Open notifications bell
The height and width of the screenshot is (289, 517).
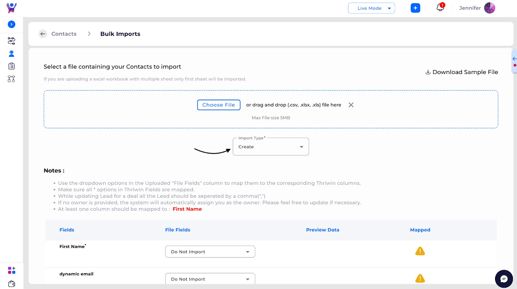pyautogui.click(x=440, y=7)
